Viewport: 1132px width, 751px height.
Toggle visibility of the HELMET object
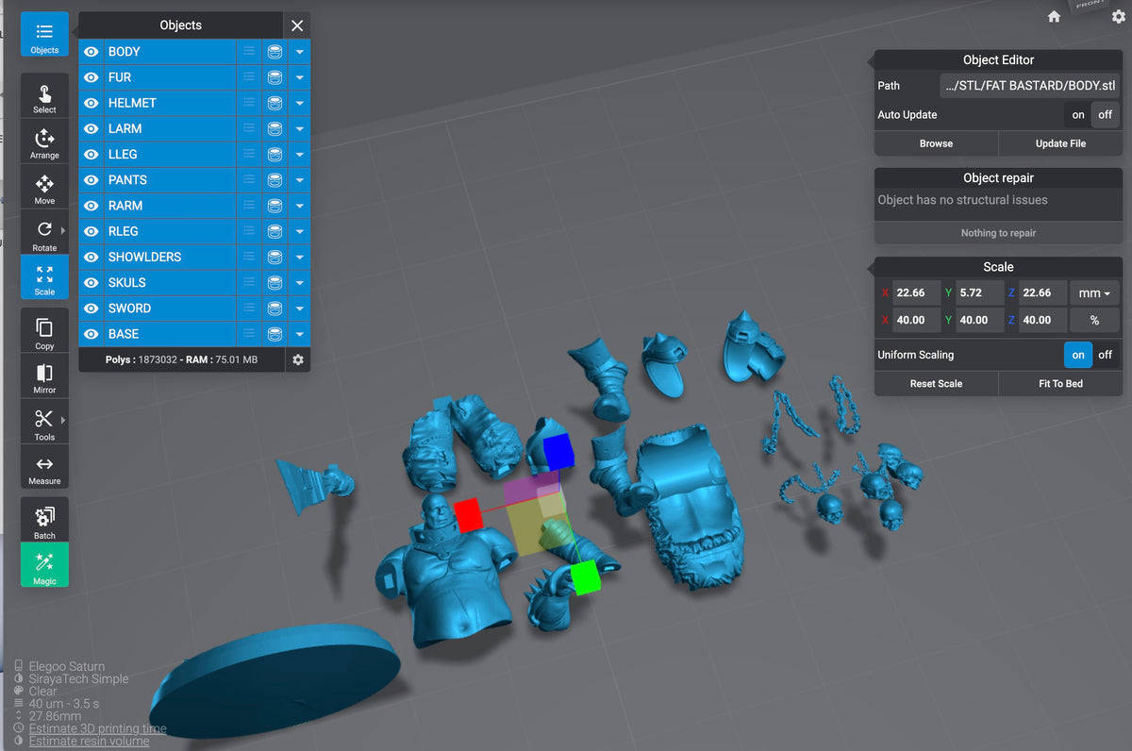click(92, 103)
